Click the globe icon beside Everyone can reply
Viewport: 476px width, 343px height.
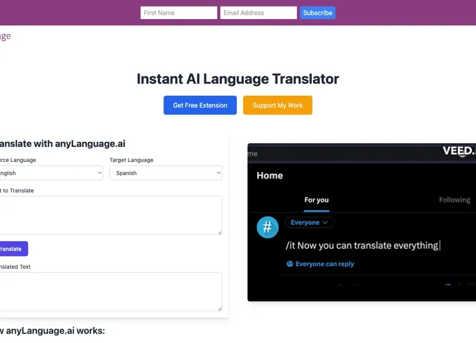290,264
